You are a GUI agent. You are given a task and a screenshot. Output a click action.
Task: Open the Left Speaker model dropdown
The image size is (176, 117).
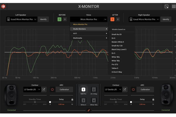point(22,19)
